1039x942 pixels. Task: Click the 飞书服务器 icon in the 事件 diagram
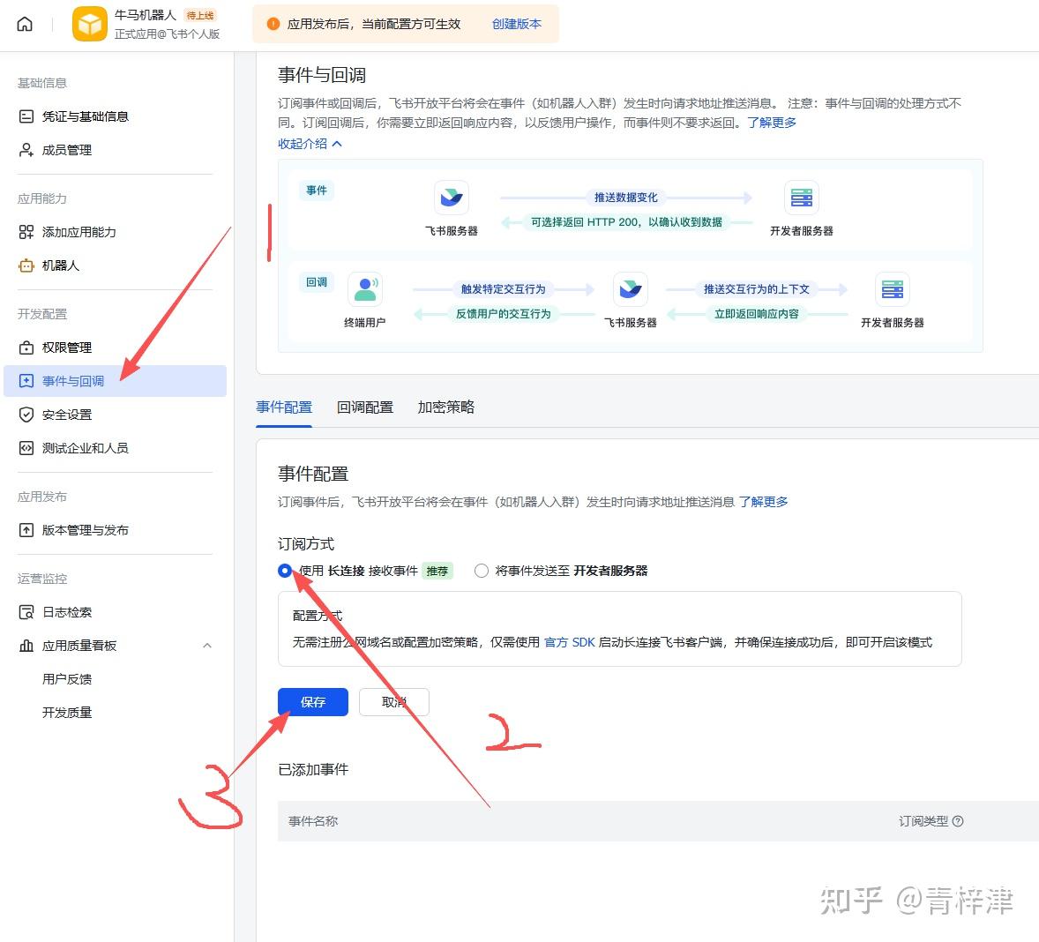pyautogui.click(x=452, y=198)
